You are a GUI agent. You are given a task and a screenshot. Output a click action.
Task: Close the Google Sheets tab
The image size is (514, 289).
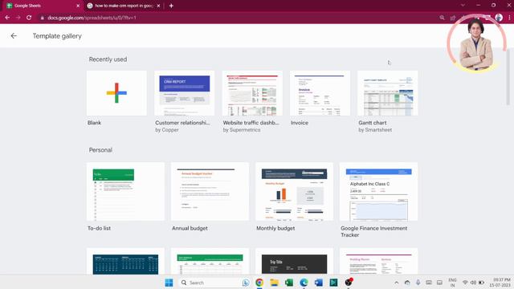78,6
